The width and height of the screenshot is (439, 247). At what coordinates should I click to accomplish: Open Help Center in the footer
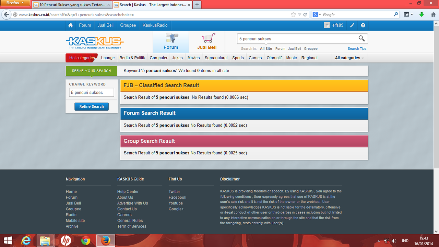[x=128, y=192]
